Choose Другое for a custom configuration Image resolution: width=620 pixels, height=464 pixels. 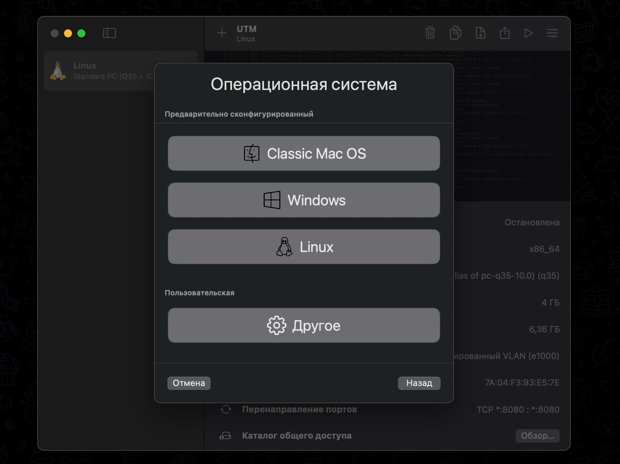tap(304, 326)
